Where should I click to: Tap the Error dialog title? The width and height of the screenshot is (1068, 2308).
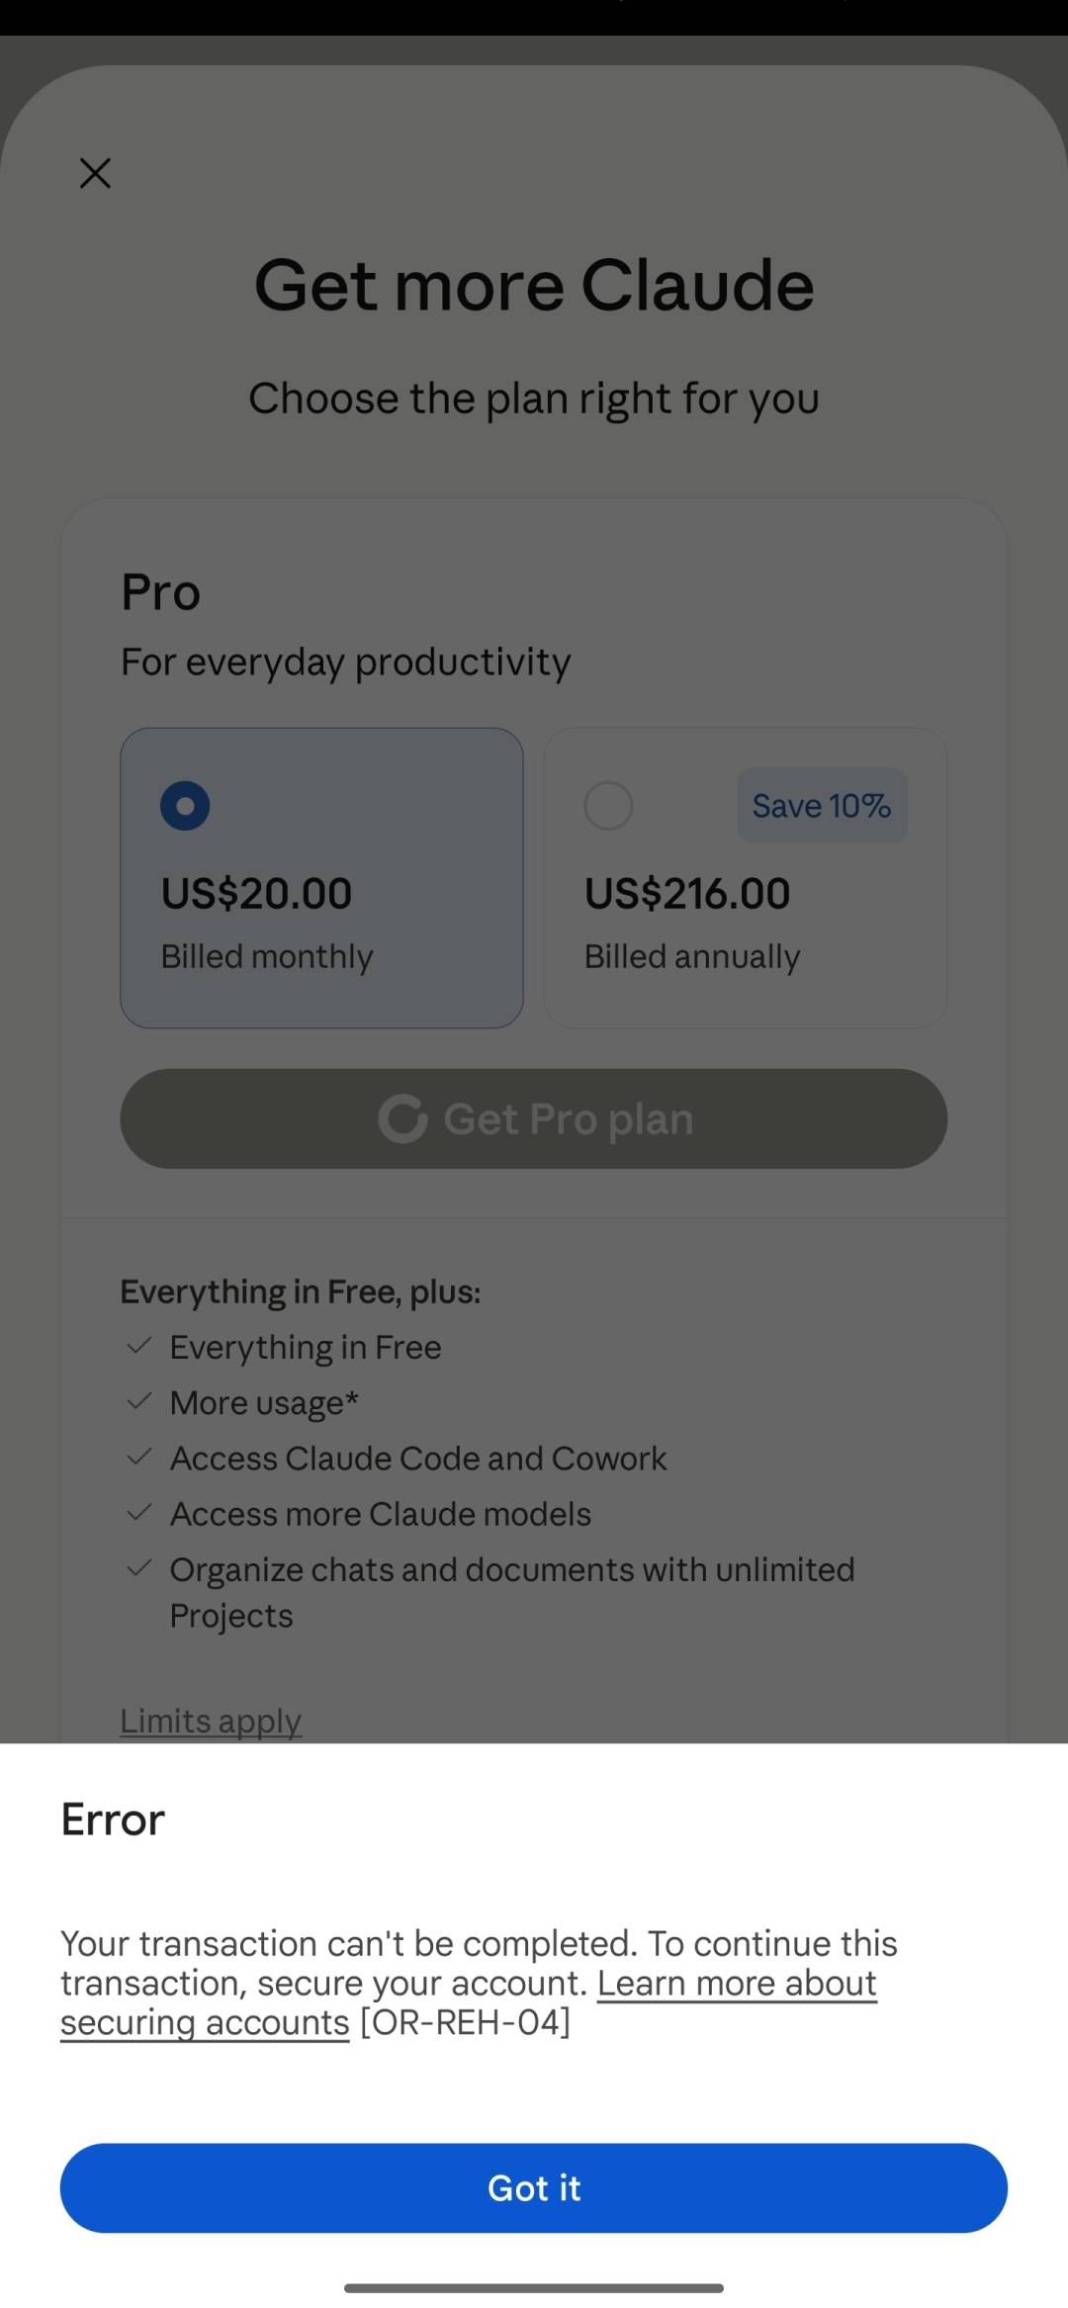point(113,1820)
